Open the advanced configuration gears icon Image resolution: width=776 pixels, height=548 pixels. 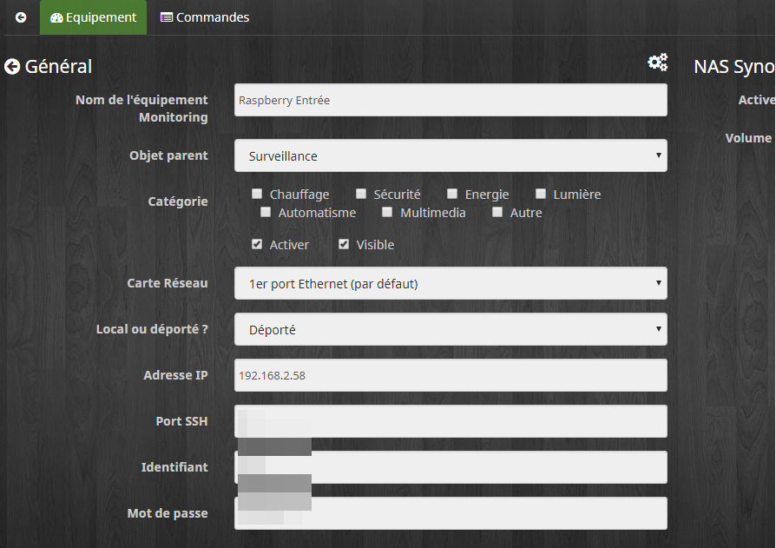click(x=658, y=63)
